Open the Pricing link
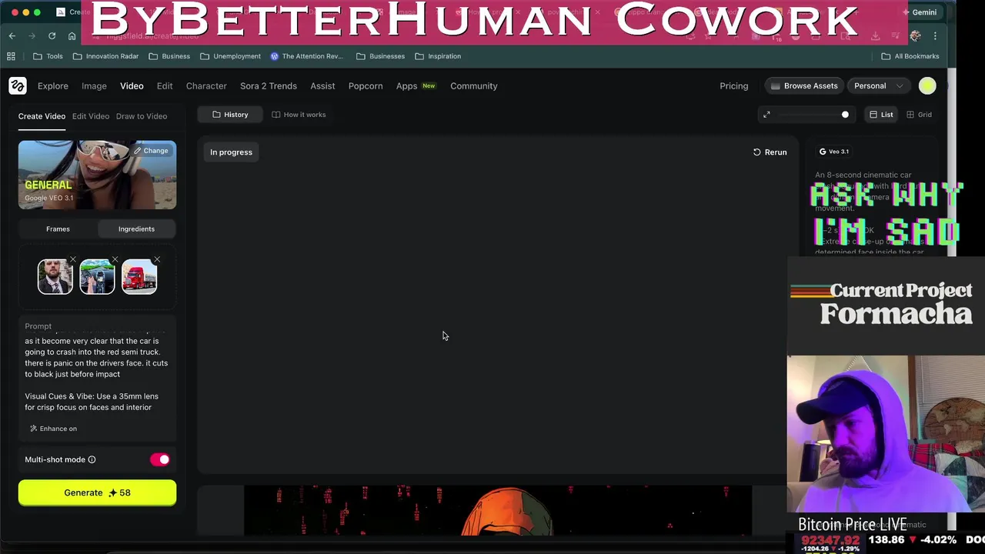985x554 pixels. (734, 86)
